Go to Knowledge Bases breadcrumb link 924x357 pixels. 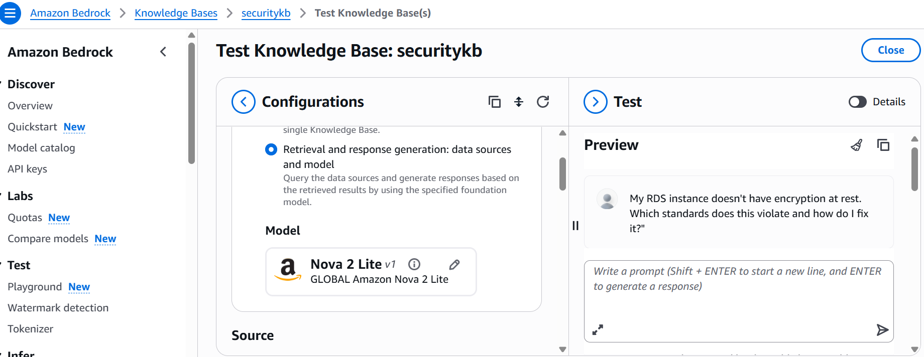tap(176, 13)
